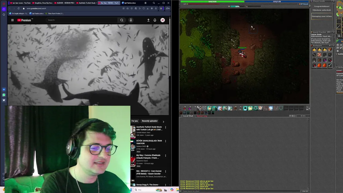Open WhatsApp in the Opera sidebar
Viewport: 343px width, 193px height.
(x=4, y=95)
